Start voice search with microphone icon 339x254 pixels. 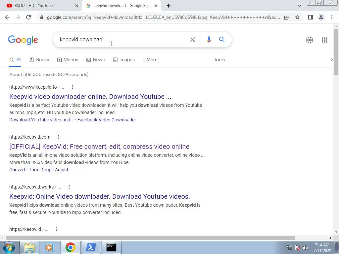pyautogui.click(x=209, y=40)
